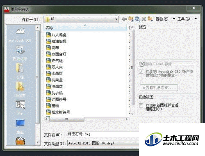Open Autodesk 360 location in sidebar
This screenshot has width=205, height=156.
click(x=20, y=35)
